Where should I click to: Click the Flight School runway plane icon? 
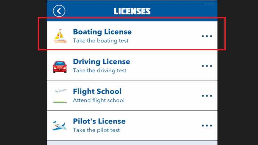pyautogui.click(x=60, y=96)
